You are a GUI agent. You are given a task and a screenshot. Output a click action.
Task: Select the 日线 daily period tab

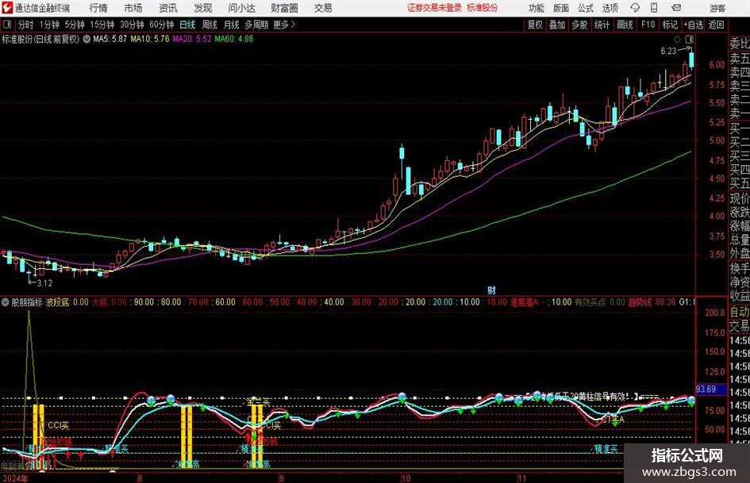(187, 25)
